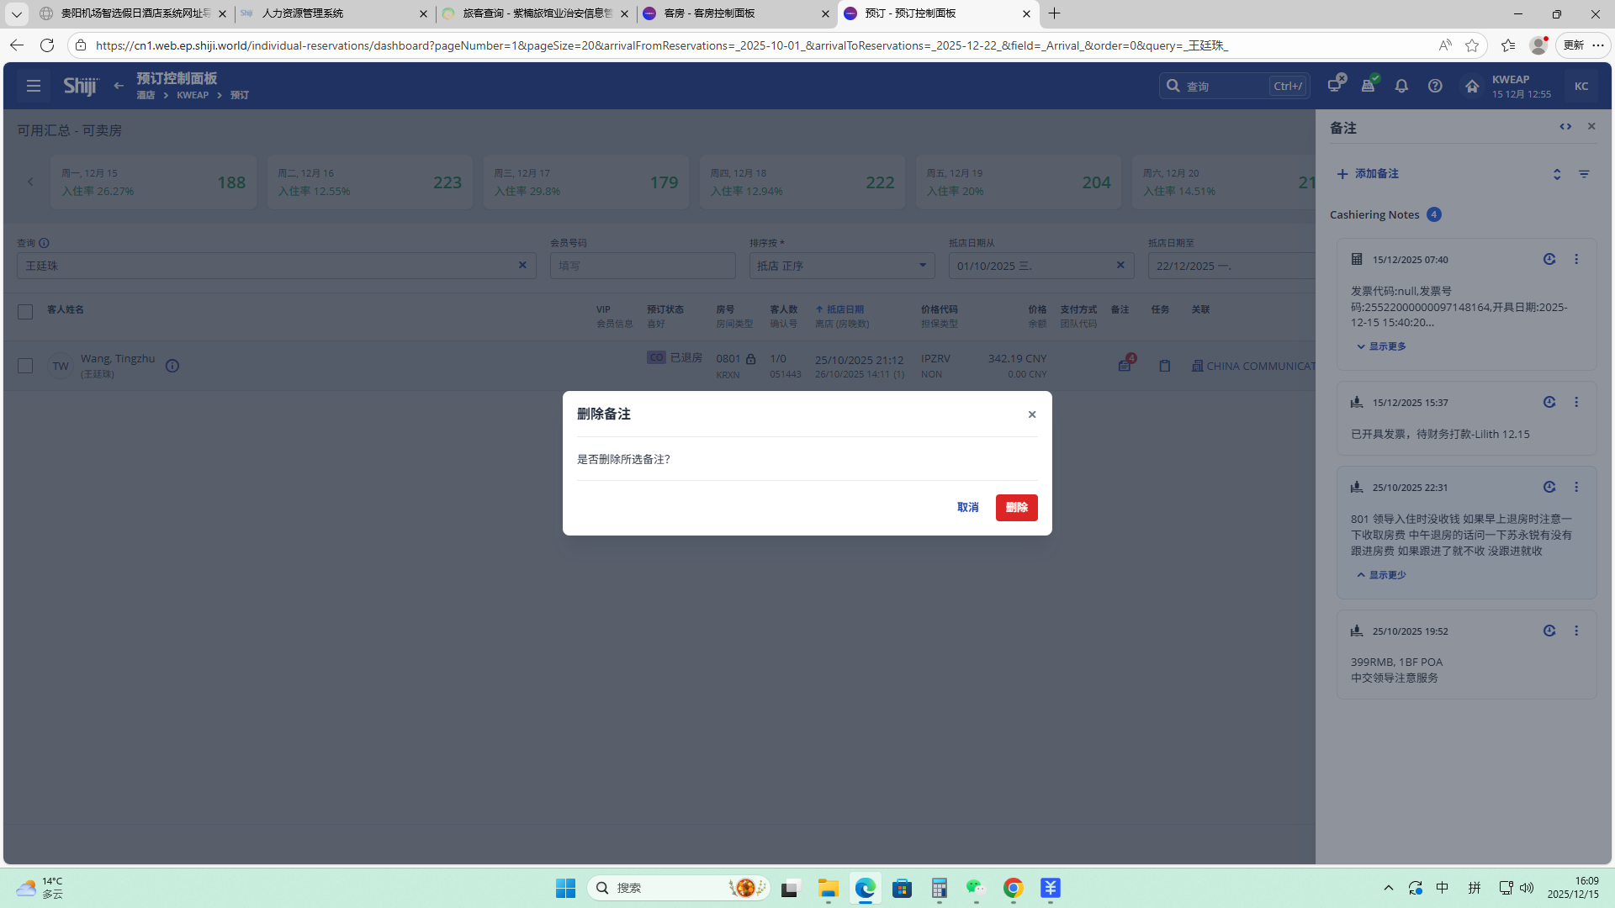This screenshot has height=908, width=1615.
Task: Open WeChat from the taskbar
Action: (975, 888)
